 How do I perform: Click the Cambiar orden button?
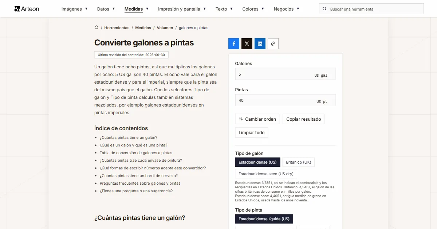click(x=257, y=119)
